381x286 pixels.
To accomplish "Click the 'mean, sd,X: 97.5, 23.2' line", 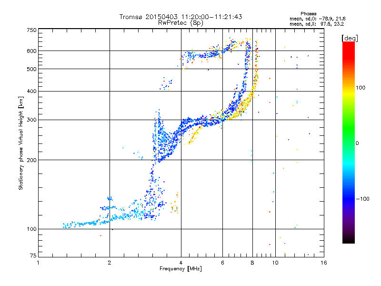I will point(317,24).
